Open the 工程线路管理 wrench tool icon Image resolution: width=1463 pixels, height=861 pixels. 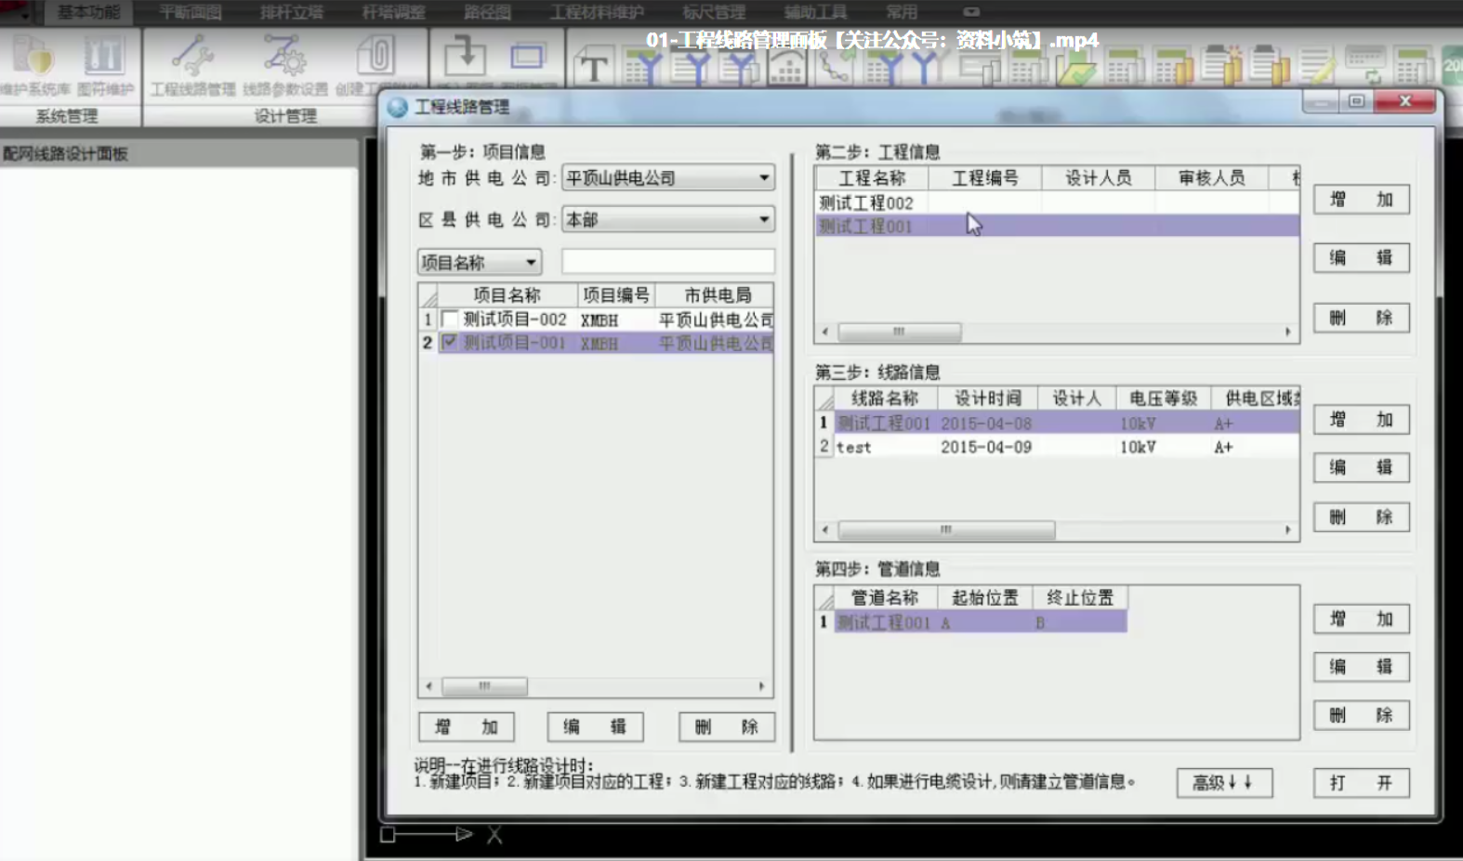point(192,58)
